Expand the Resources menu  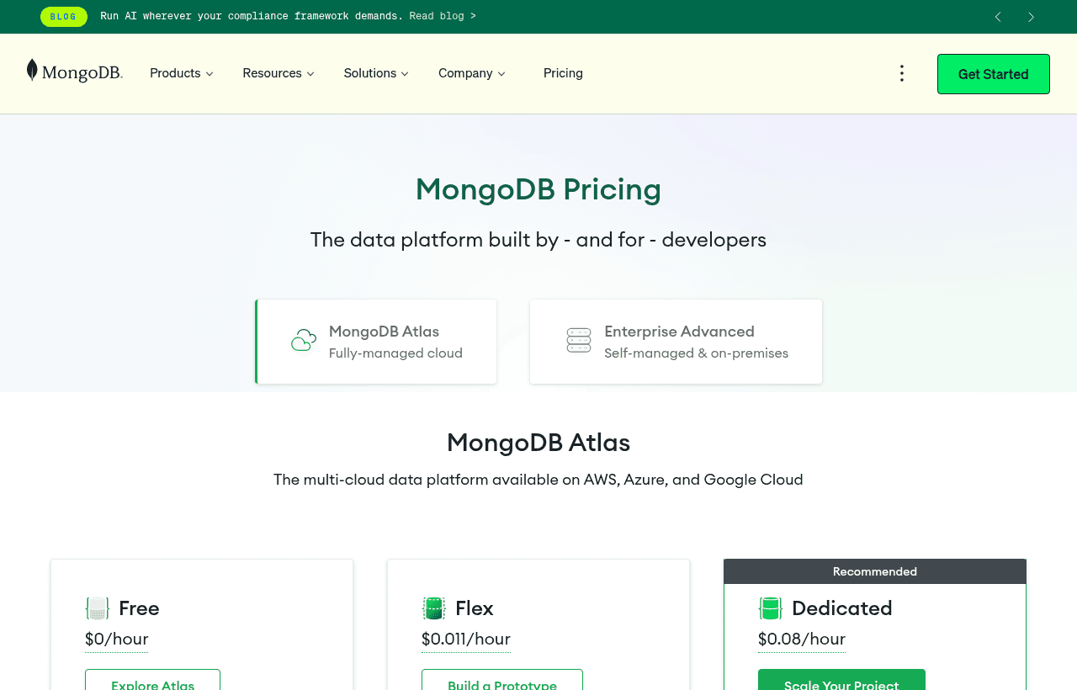tap(279, 73)
